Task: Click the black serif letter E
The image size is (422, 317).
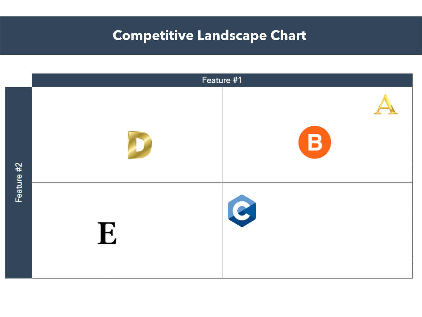Action: click(107, 233)
